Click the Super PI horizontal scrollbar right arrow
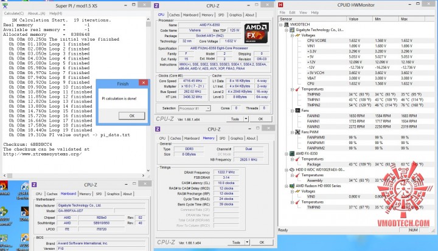Viewport: 438px width, 251px height. point(144,176)
